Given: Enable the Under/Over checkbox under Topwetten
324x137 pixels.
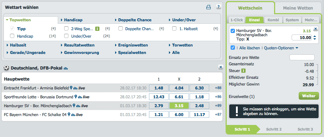Looking at the screenshot, I should [66, 36].
